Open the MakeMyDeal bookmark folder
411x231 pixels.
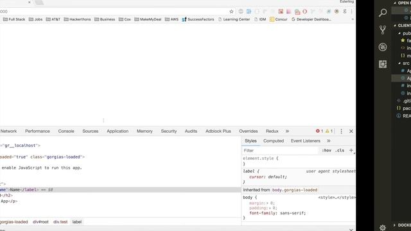tap(148, 19)
